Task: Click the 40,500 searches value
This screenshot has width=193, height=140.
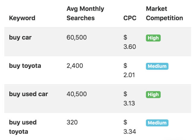Action: coord(77,94)
